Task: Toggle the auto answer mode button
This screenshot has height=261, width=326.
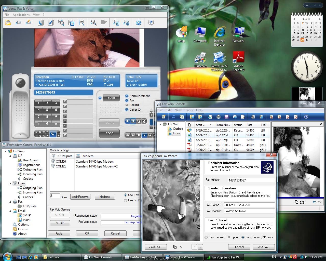Action: click(x=111, y=98)
